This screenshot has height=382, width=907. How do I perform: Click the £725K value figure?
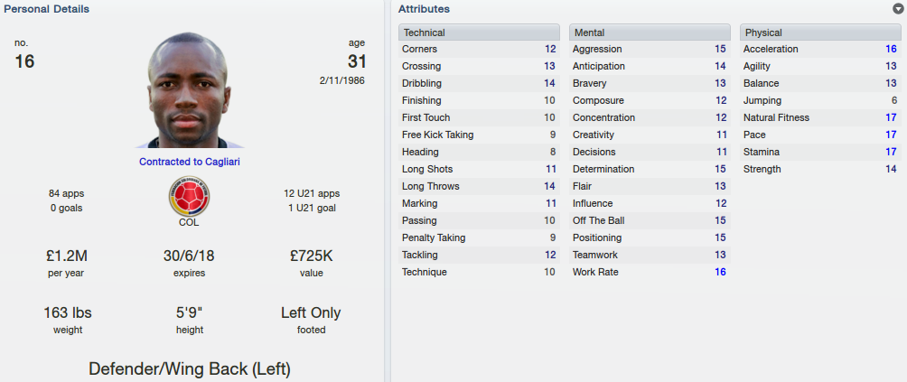point(311,256)
